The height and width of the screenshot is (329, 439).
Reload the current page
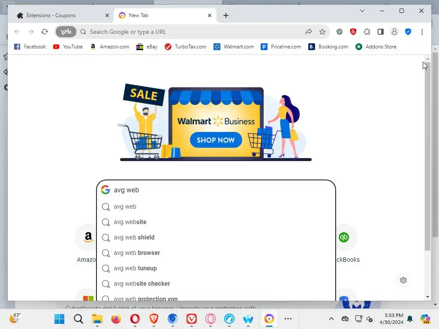click(45, 32)
